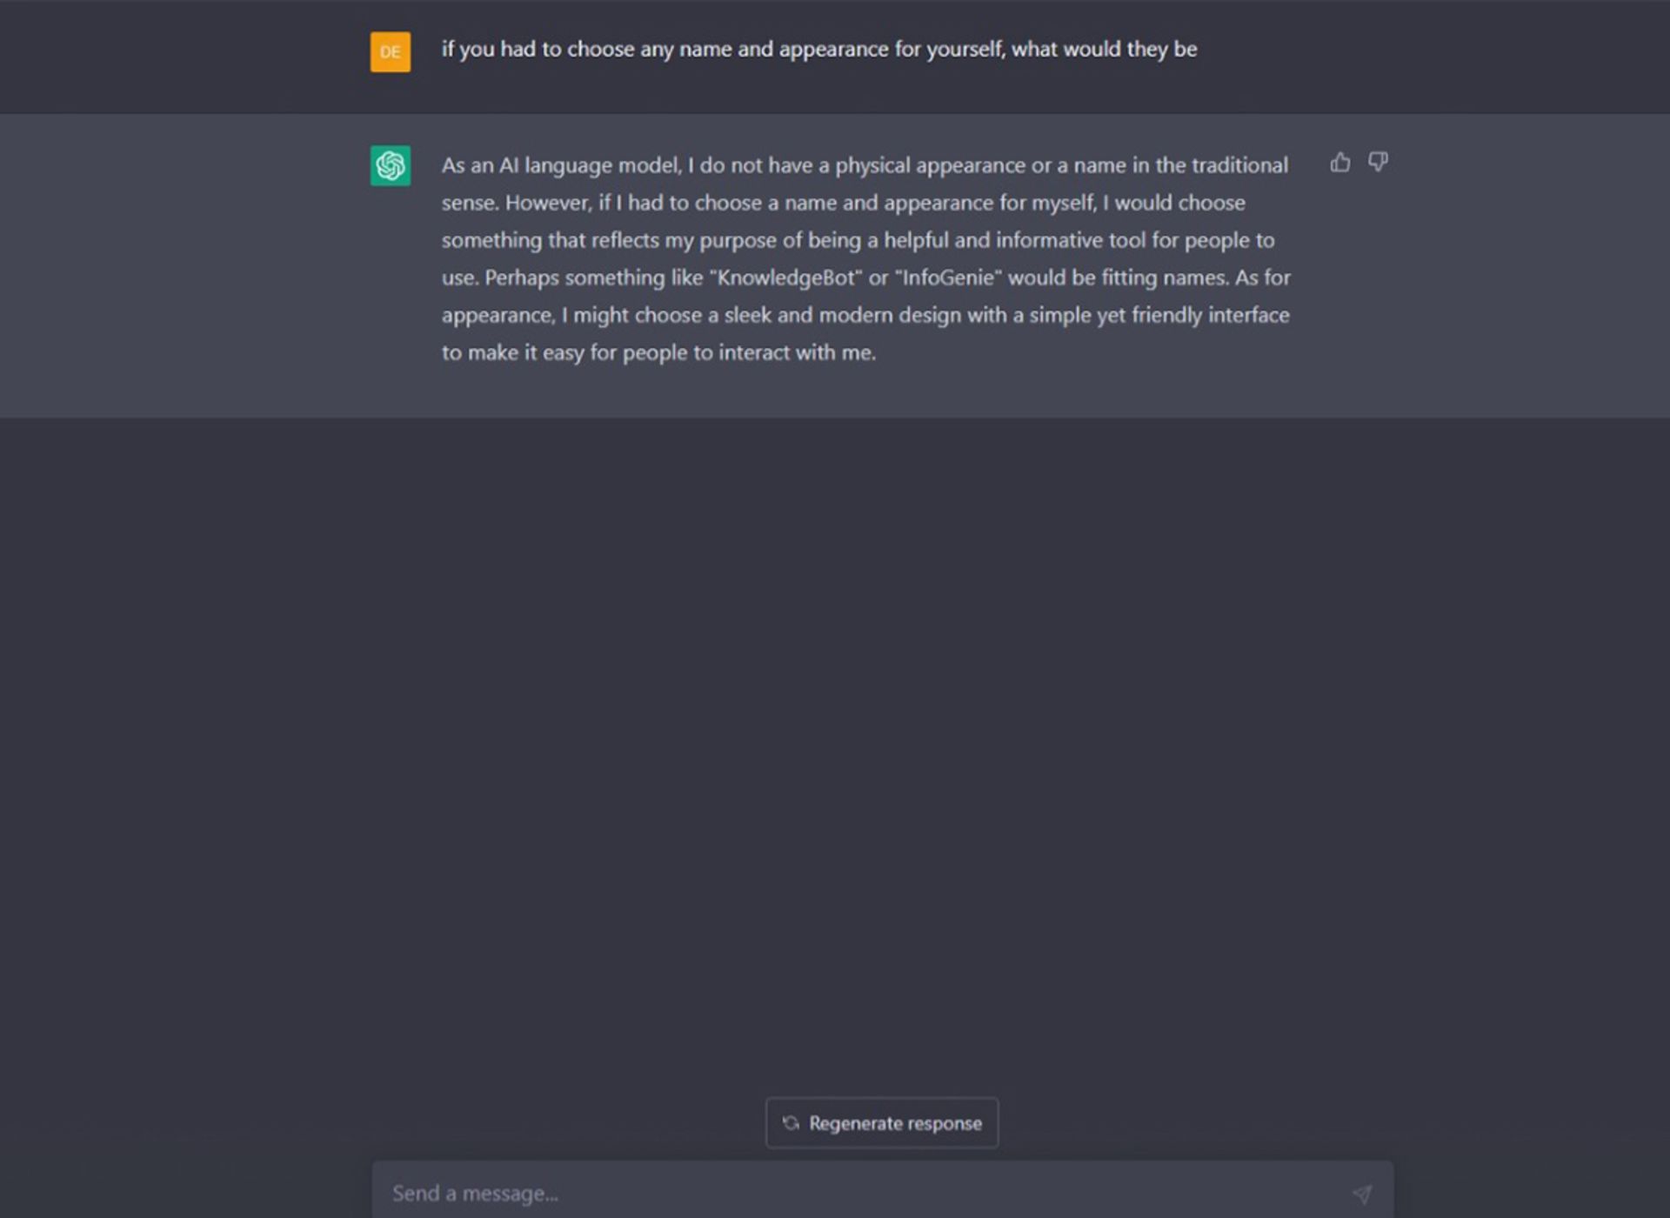Focus the Send a message input field
Viewport: 1670px width, 1218px height.
tap(882, 1190)
